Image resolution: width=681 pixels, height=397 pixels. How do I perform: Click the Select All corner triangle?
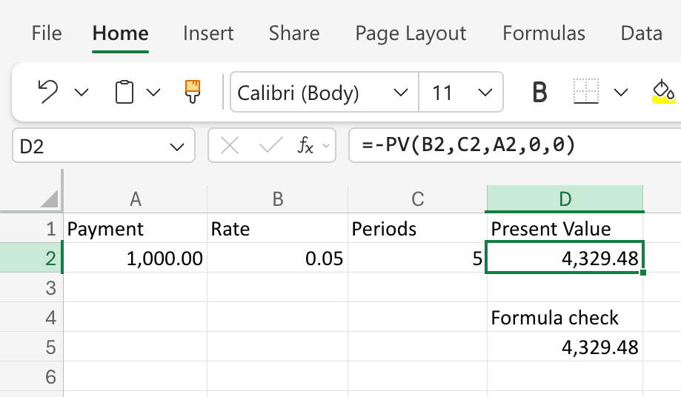tap(49, 198)
